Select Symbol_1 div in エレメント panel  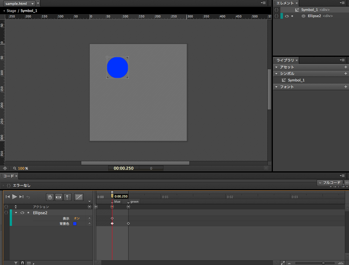[315, 10]
